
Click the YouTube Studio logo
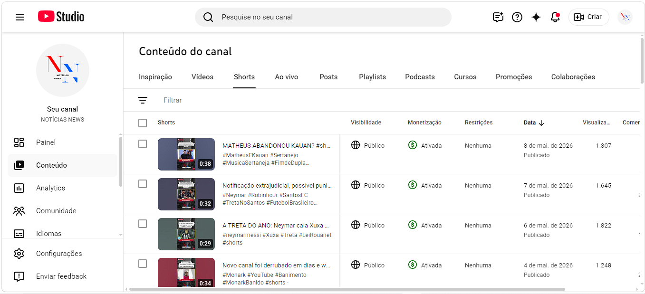point(61,17)
